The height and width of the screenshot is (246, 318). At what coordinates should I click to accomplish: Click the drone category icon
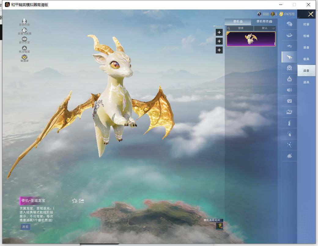click(x=289, y=46)
